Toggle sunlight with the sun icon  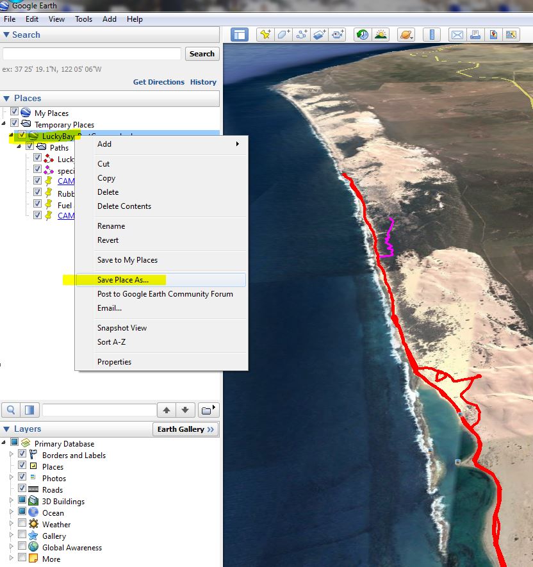pyautogui.click(x=381, y=35)
